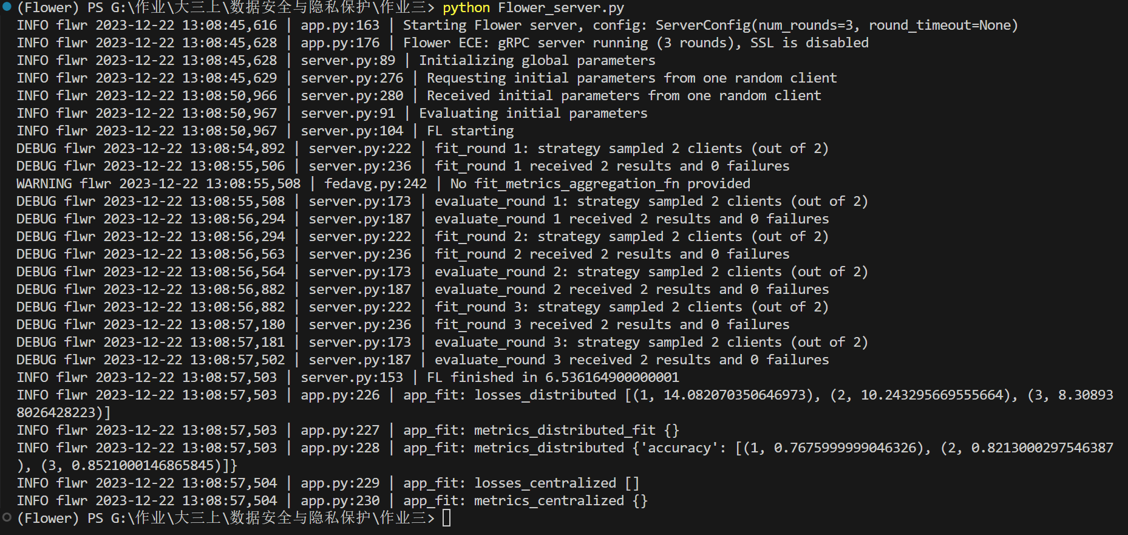Open the app.py:230 file link
This screenshot has height=535, width=1128.
[340, 501]
